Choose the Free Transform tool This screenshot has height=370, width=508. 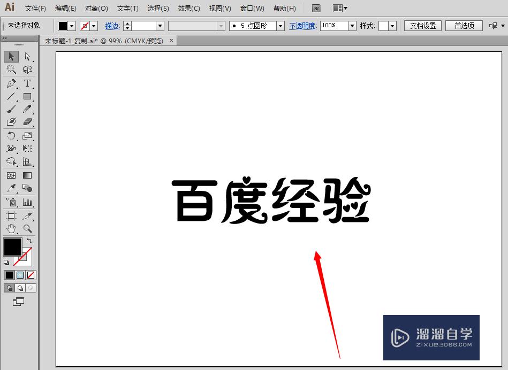[x=27, y=149]
